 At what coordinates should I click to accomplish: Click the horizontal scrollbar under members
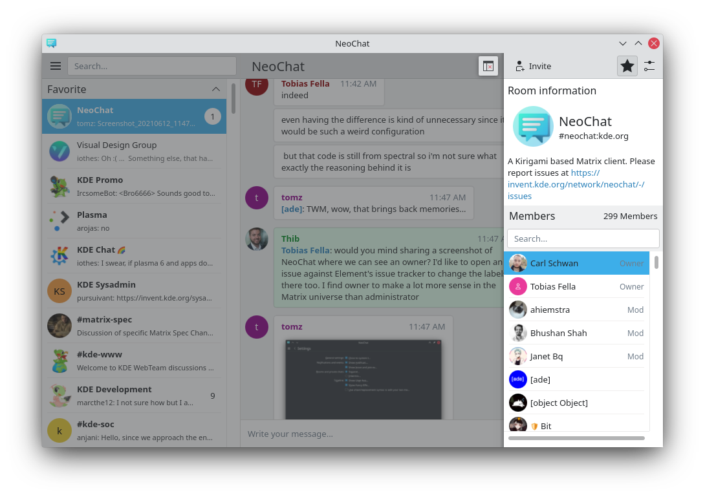click(x=576, y=438)
